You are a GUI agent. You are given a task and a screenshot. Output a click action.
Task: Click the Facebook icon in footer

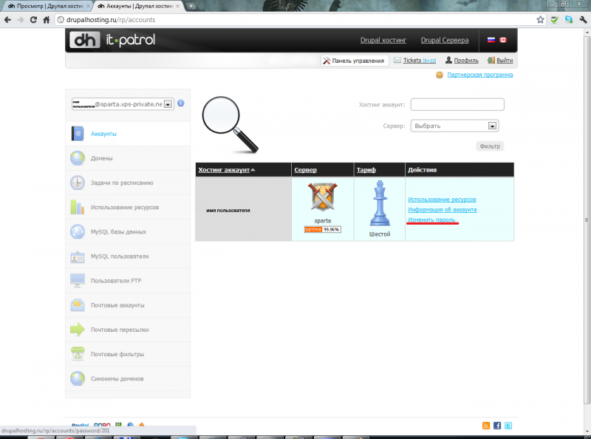pos(497,426)
